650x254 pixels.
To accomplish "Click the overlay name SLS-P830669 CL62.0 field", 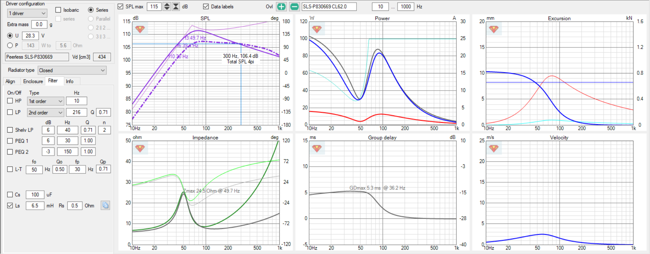I will coord(329,6).
